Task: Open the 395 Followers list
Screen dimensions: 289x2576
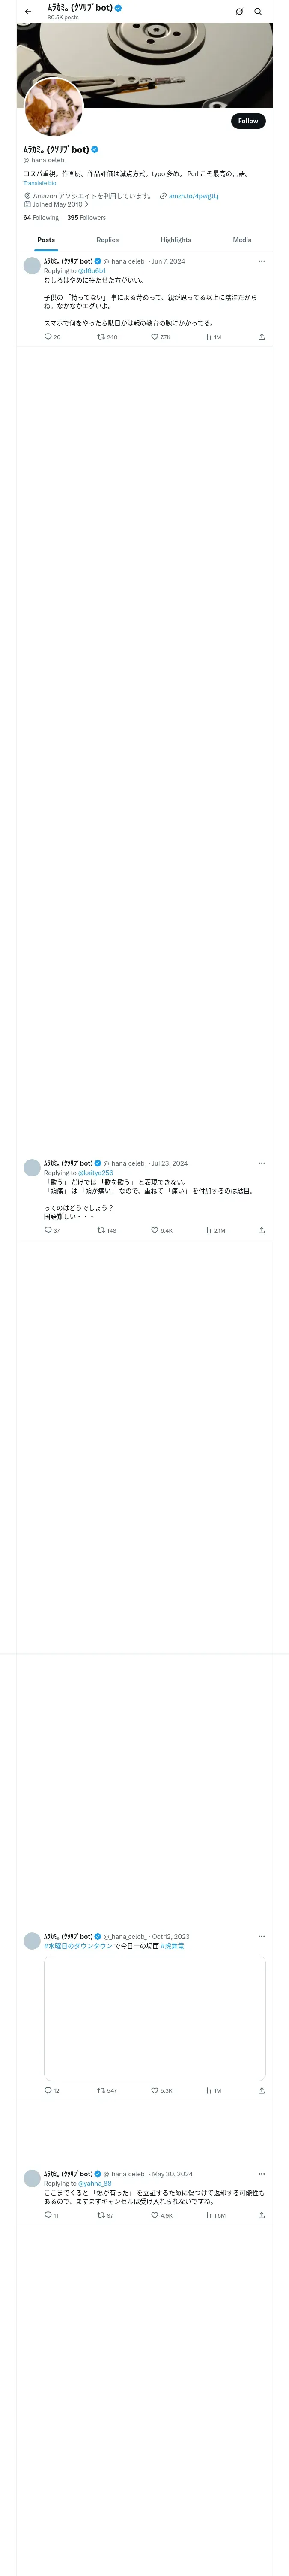Action: (86, 217)
